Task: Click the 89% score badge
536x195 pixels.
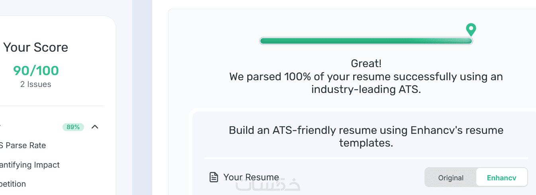Action: point(73,127)
